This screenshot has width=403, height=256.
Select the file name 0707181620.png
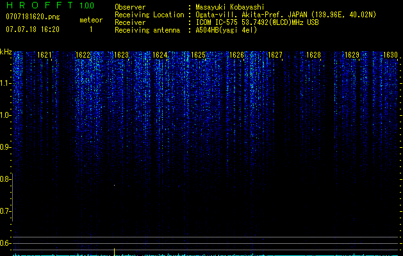33,17
